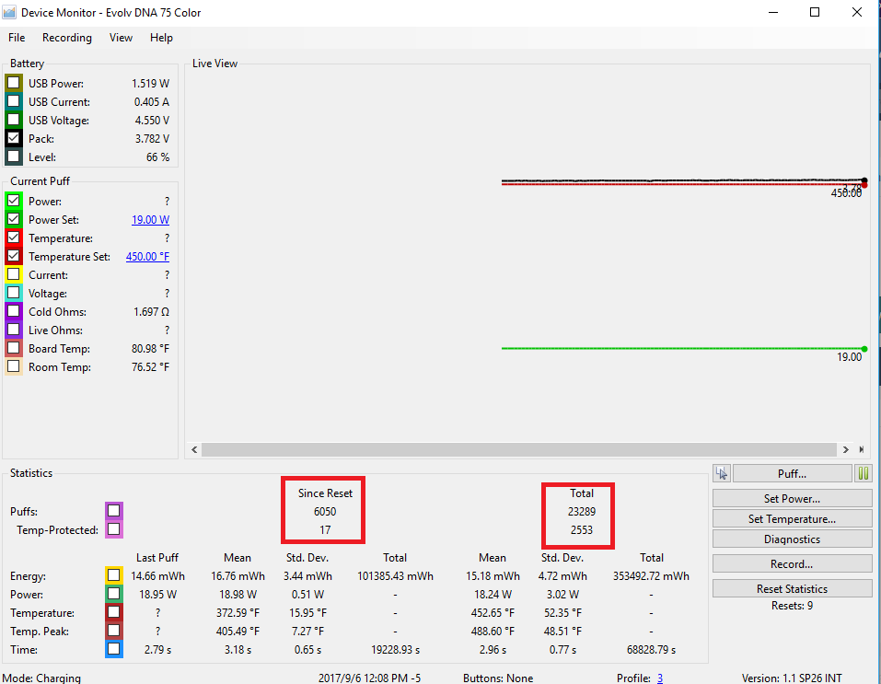The image size is (881, 684).
Task: Minimize the Device Monitor window
Action: pos(772,13)
